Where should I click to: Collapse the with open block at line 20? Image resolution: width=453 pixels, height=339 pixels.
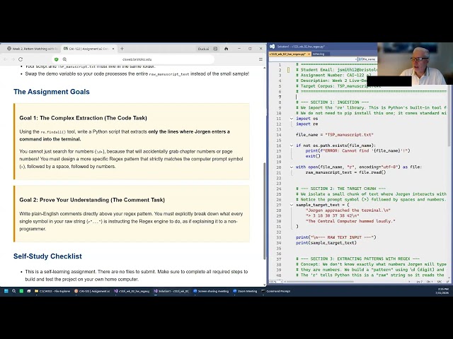pos(292,167)
